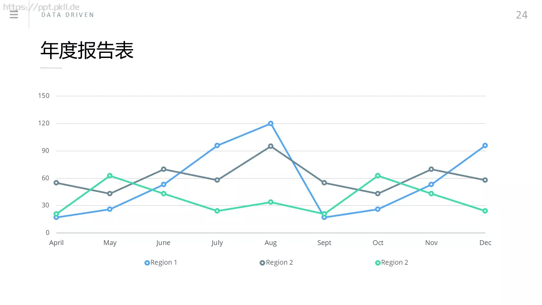Select the blue May data point
542x305 pixels.
[x=110, y=209]
